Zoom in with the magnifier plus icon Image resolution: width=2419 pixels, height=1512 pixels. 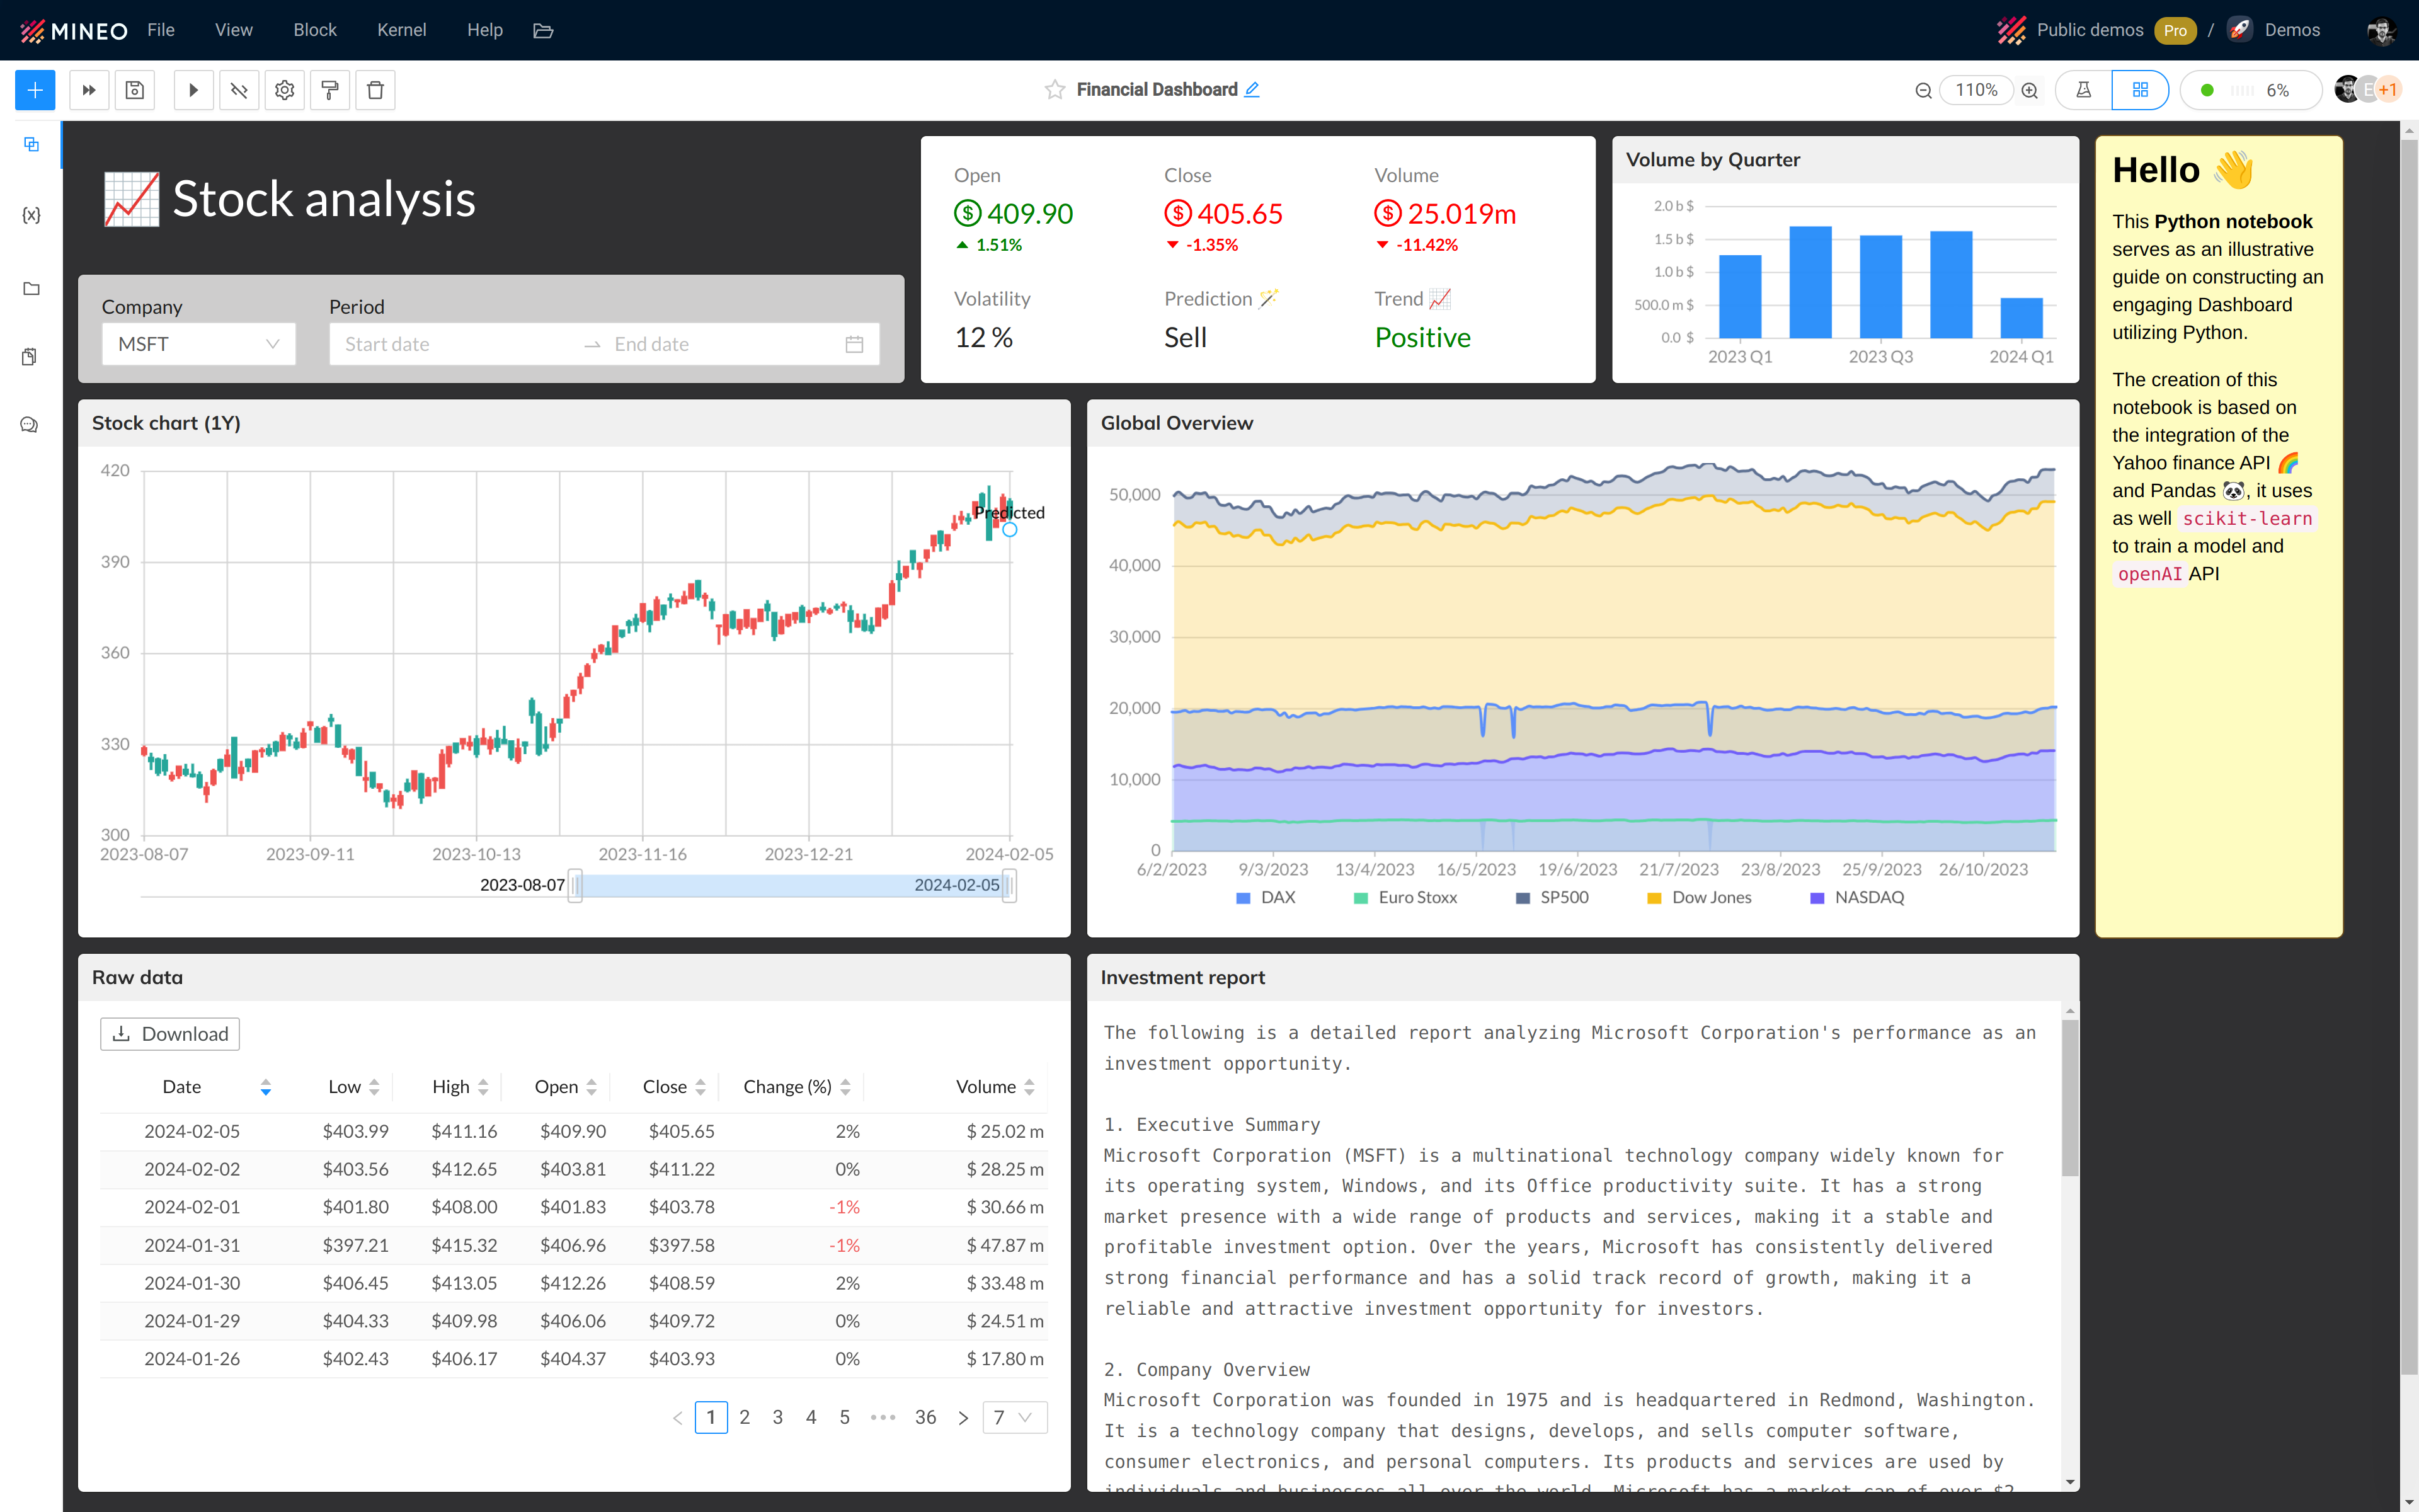[x=2029, y=90]
